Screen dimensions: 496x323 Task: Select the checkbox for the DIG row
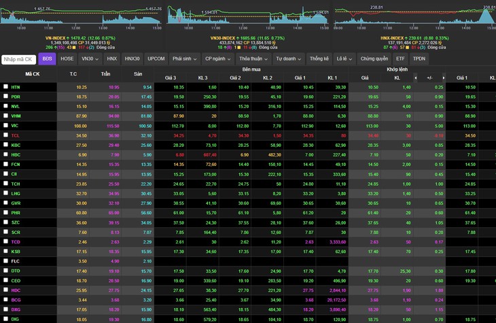point(5,319)
